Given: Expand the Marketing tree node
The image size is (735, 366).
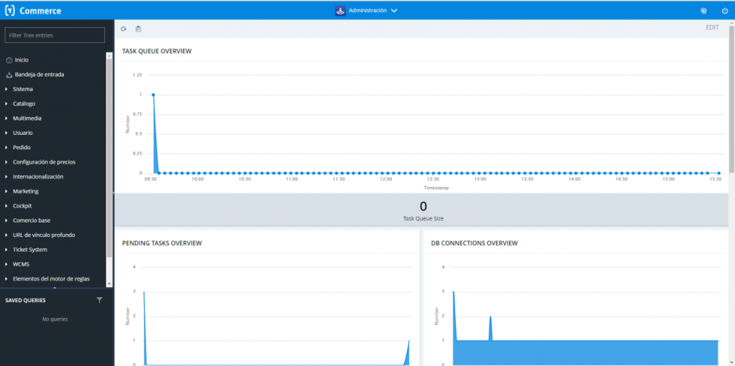Looking at the screenshot, I should (6, 191).
